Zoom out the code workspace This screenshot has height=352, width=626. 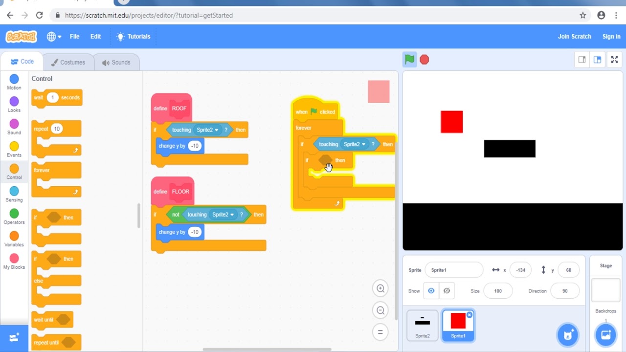click(380, 310)
